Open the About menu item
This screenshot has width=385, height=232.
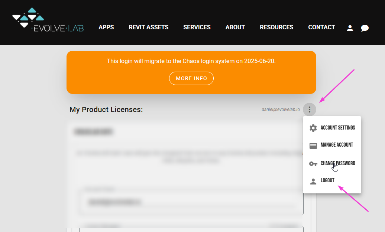coord(235,27)
